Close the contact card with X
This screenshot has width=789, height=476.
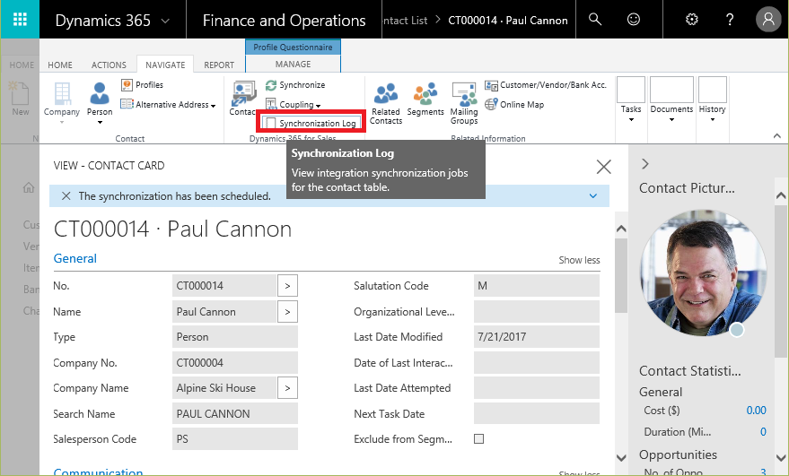(x=603, y=167)
